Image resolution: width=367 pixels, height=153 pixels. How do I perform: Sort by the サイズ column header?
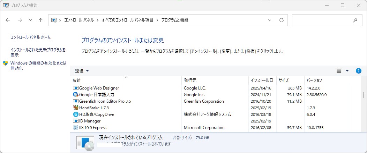tap(291, 80)
